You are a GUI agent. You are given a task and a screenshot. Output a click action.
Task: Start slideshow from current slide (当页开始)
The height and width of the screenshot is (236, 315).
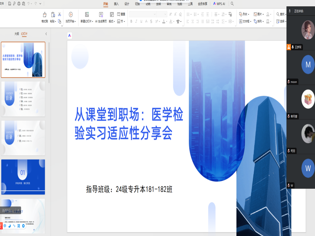(x=71, y=15)
